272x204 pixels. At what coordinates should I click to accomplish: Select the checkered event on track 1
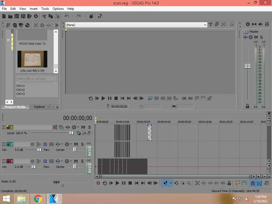[x=150, y=133]
